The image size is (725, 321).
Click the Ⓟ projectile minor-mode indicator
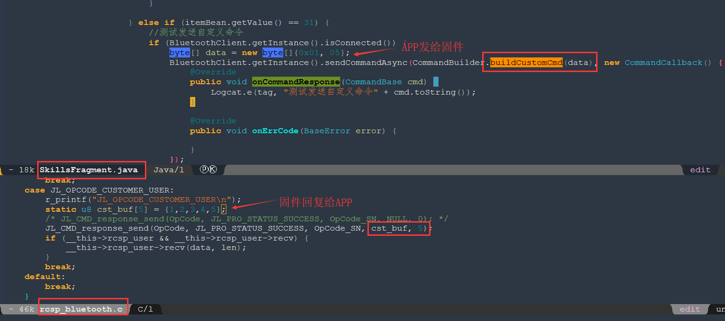tap(204, 169)
